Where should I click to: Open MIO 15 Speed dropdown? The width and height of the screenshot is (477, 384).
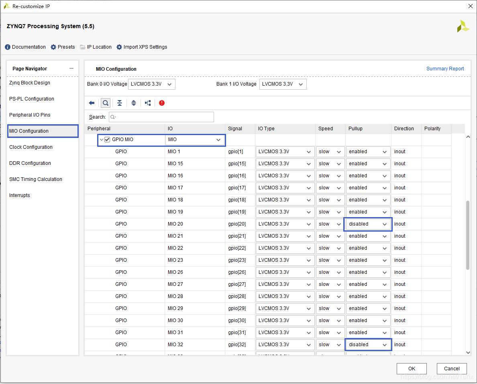point(330,164)
